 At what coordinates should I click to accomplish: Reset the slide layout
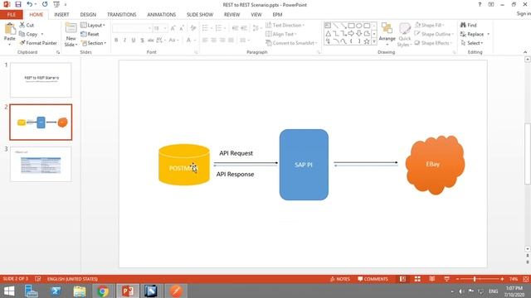(90, 34)
